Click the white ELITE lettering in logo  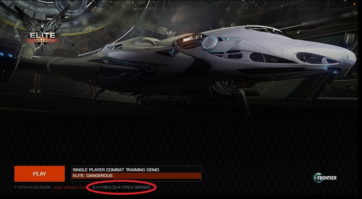pos(42,35)
